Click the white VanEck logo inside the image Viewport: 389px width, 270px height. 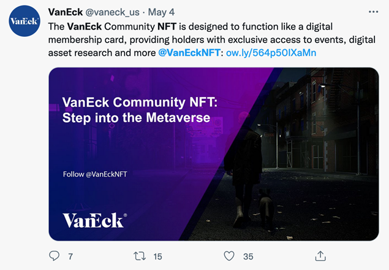click(95, 220)
